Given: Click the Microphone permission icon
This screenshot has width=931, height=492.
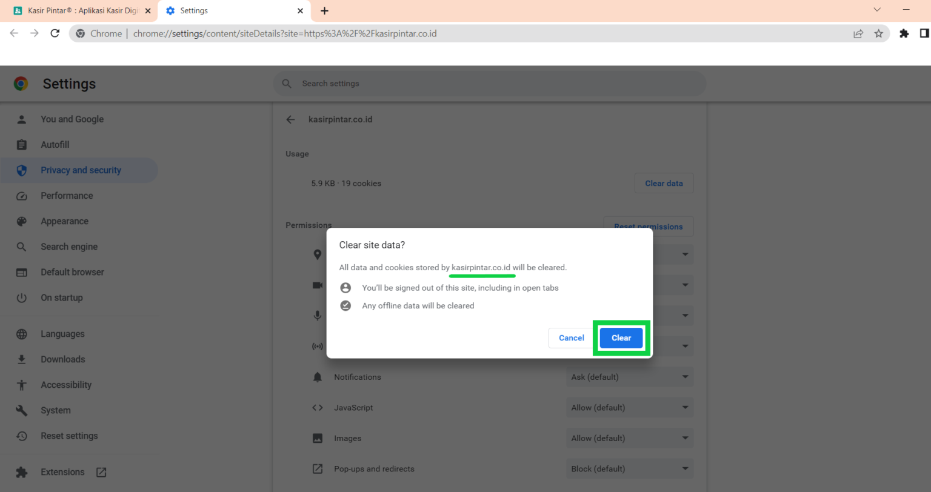Looking at the screenshot, I should (x=317, y=315).
